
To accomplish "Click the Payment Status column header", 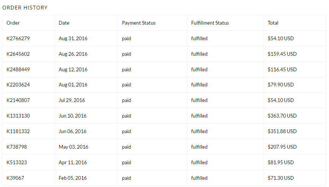I will point(139,23).
